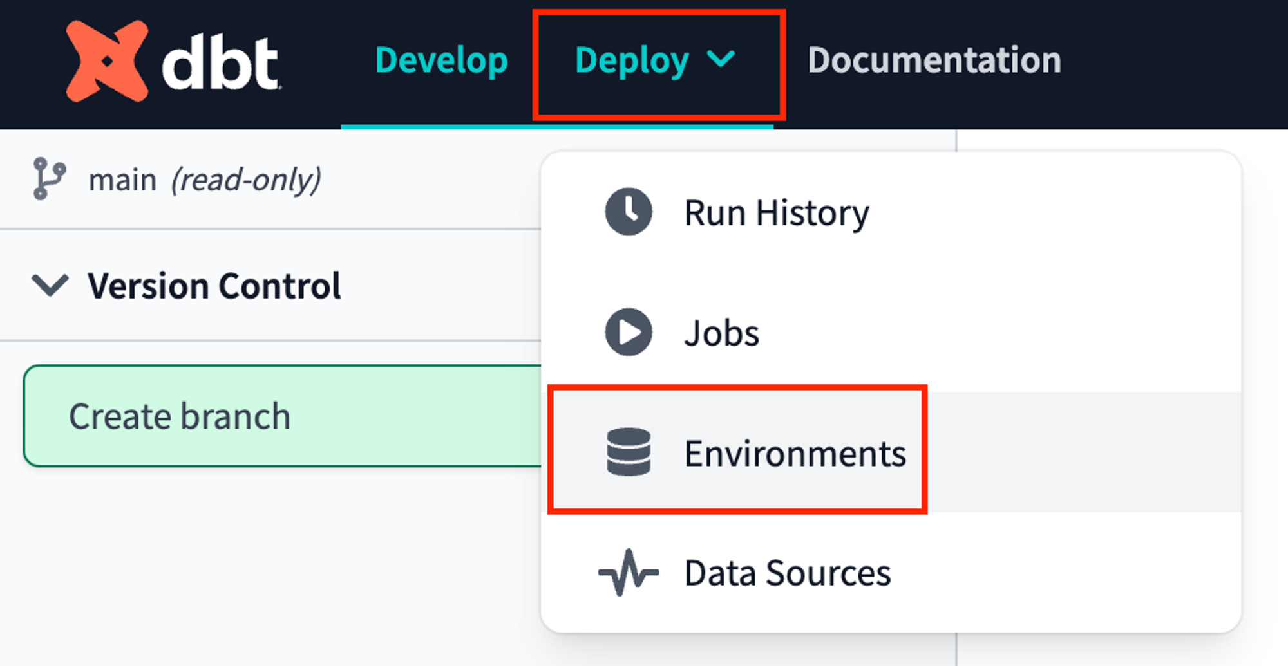Click the Version Control disclosure arrow

[52, 285]
